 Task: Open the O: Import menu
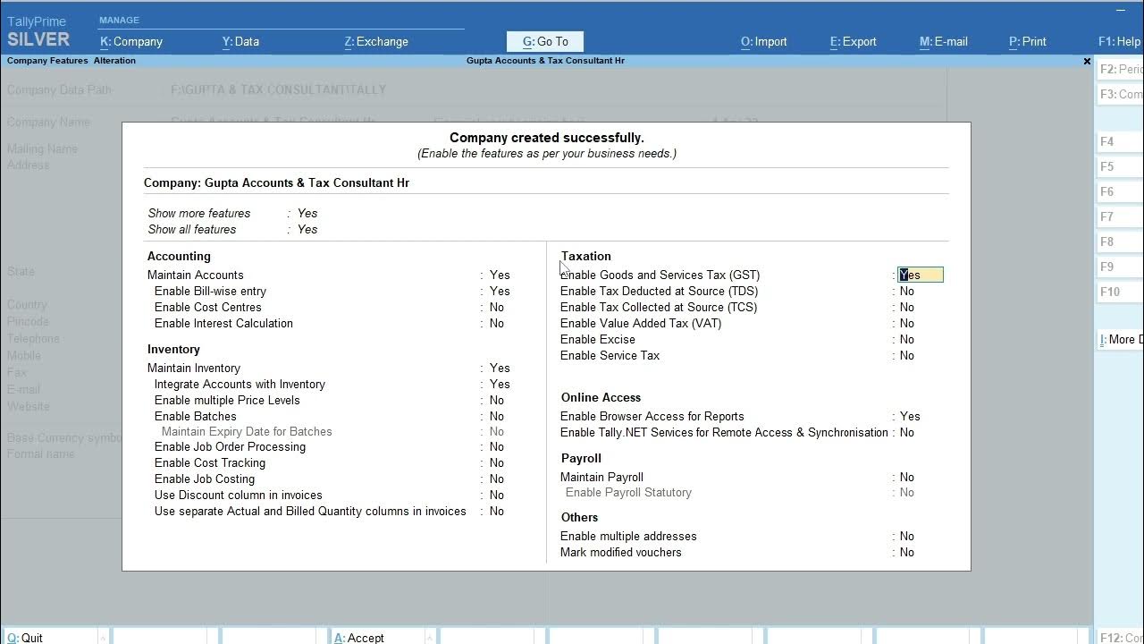[764, 41]
